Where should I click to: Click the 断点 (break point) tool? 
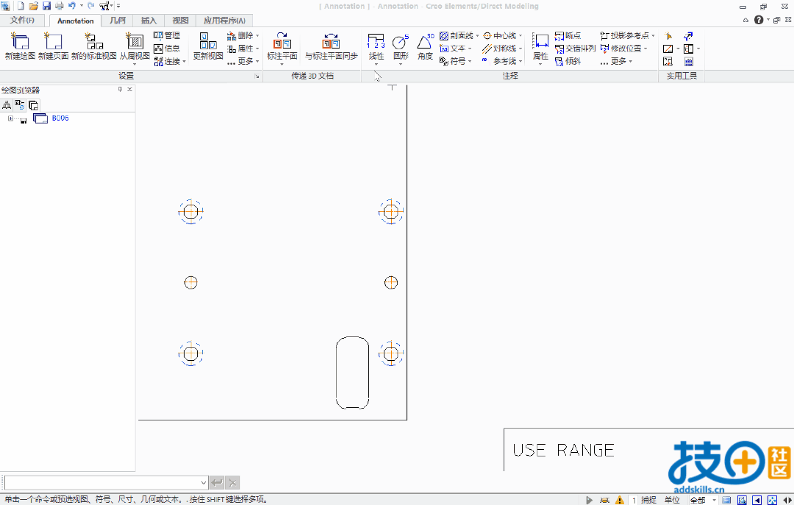coord(568,35)
